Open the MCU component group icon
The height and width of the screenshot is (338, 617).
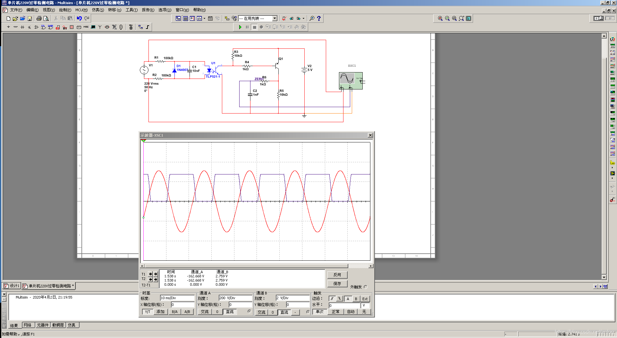pos(131,27)
